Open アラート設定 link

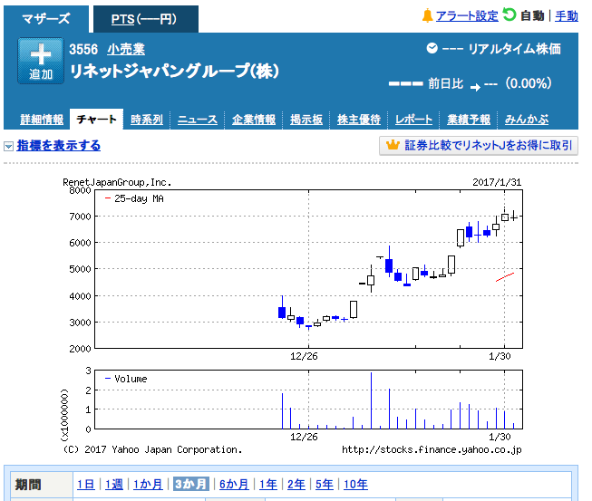tap(467, 15)
